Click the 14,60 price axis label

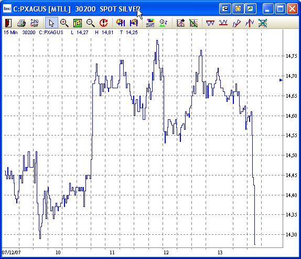pos(292,116)
